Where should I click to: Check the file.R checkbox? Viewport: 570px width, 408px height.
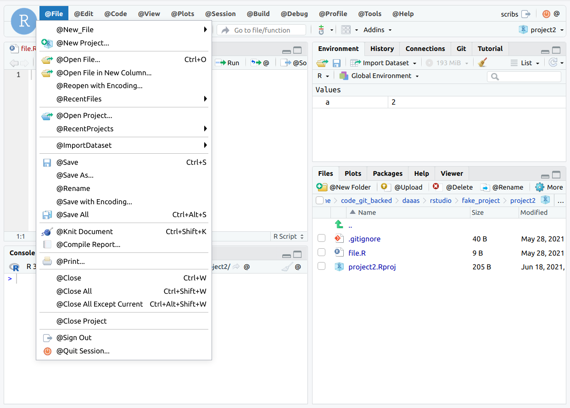[322, 252]
